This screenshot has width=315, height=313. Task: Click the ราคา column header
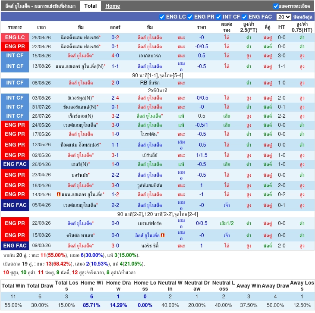pos(202,27)
